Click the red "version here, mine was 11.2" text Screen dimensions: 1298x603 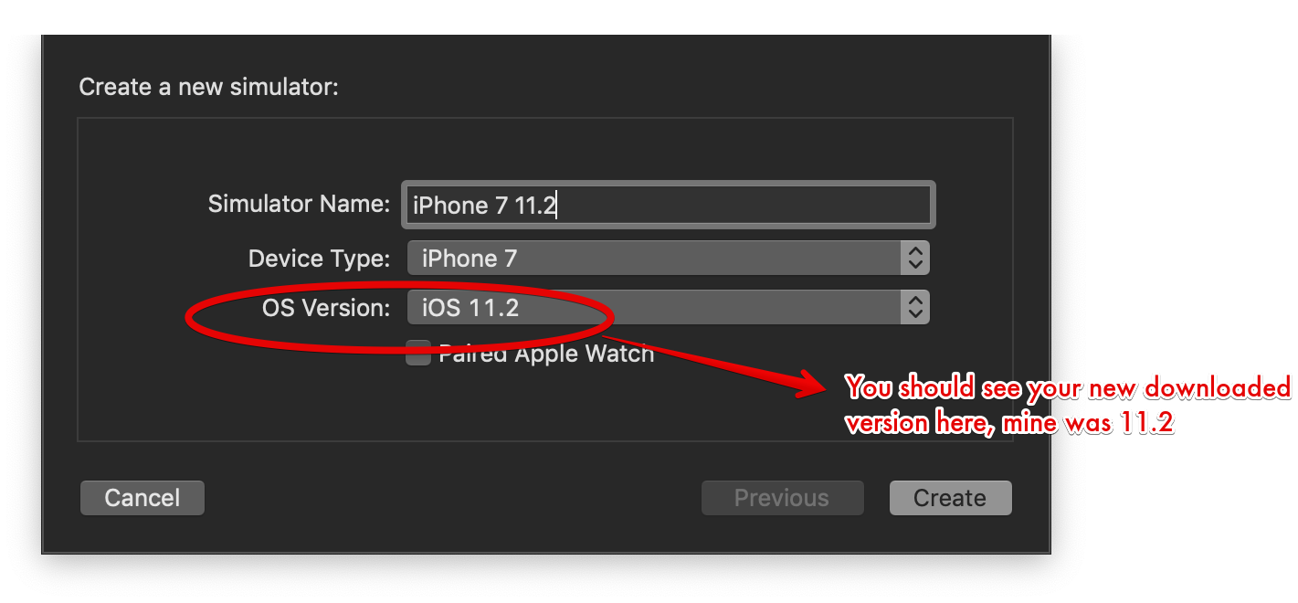(x=1008, y=424)
